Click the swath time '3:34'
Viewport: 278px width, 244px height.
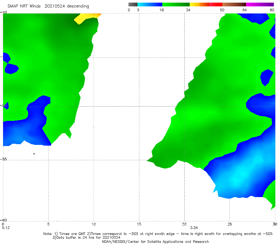[x=194, y=228]
